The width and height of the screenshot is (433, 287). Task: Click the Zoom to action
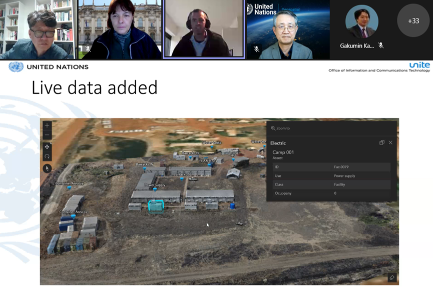[281, 128]
